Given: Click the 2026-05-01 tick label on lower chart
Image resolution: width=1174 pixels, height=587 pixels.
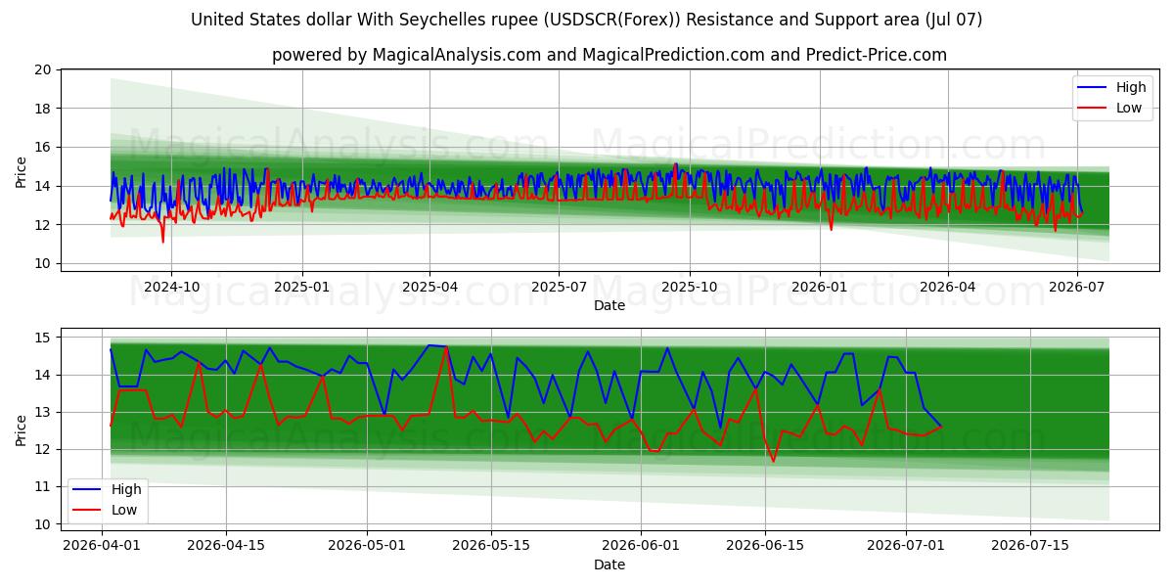Looking at the screenshot, I should 369,547.
